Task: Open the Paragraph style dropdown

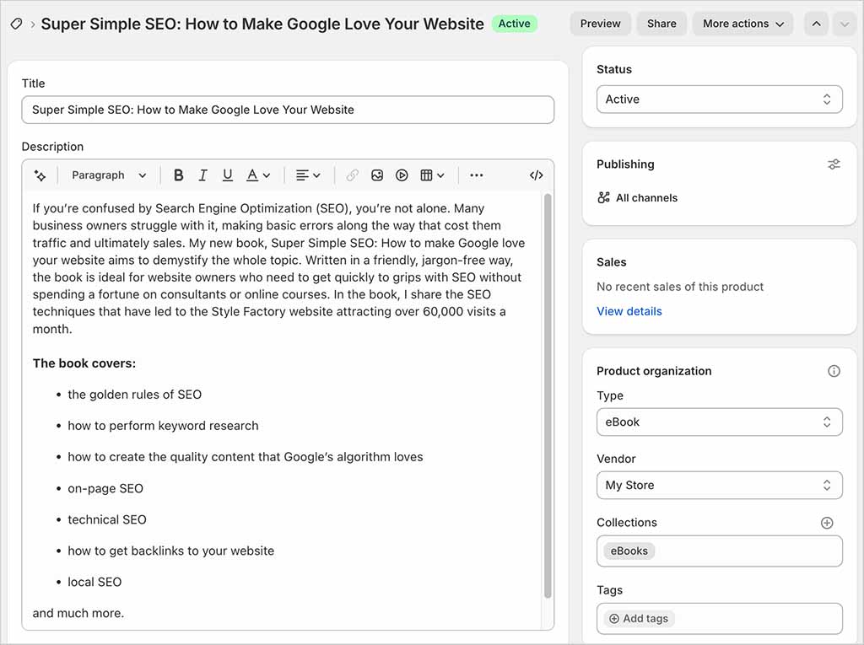Action: coord(109,175)
